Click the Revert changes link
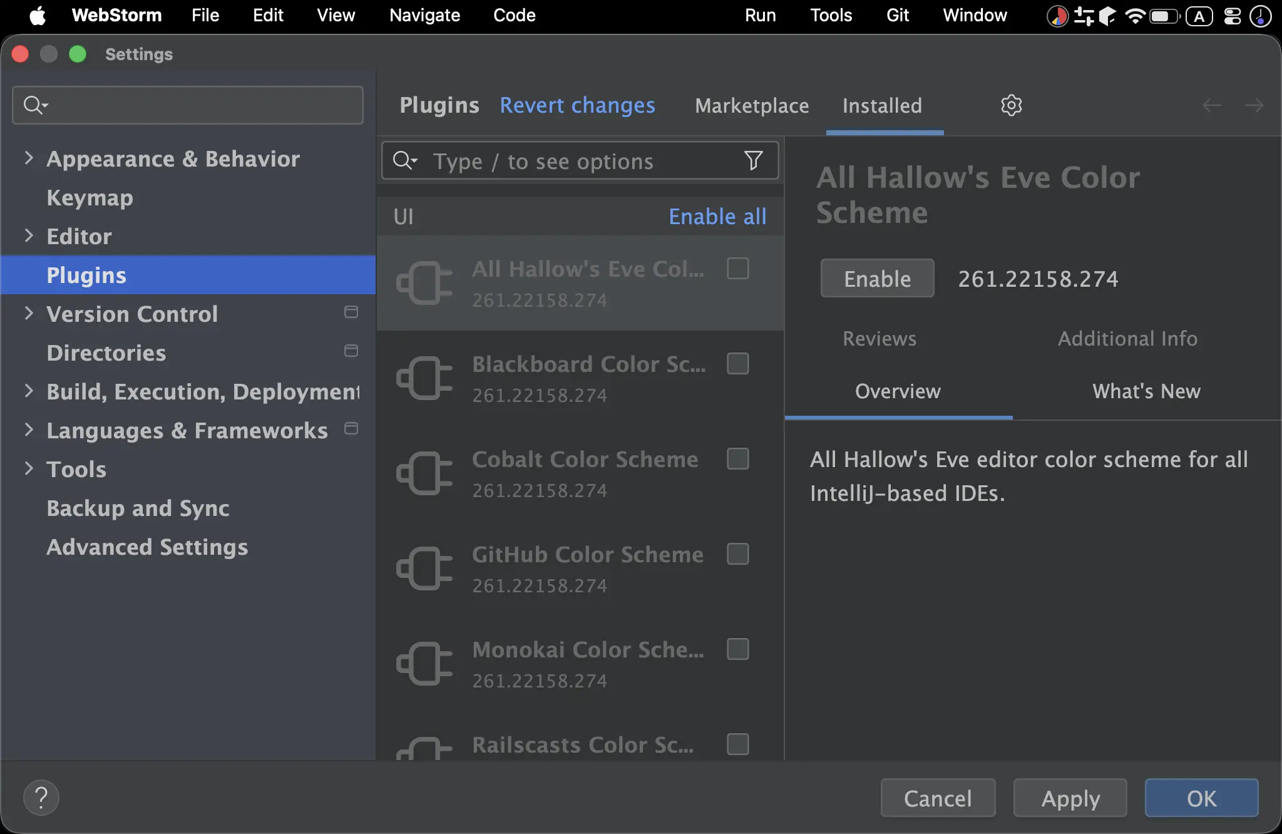1282x834 pixels. tap(577, 105)
